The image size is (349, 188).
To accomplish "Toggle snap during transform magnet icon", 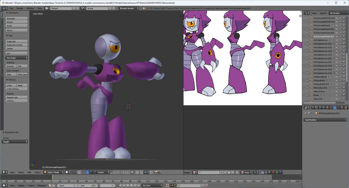I will [x=142, y=172].
